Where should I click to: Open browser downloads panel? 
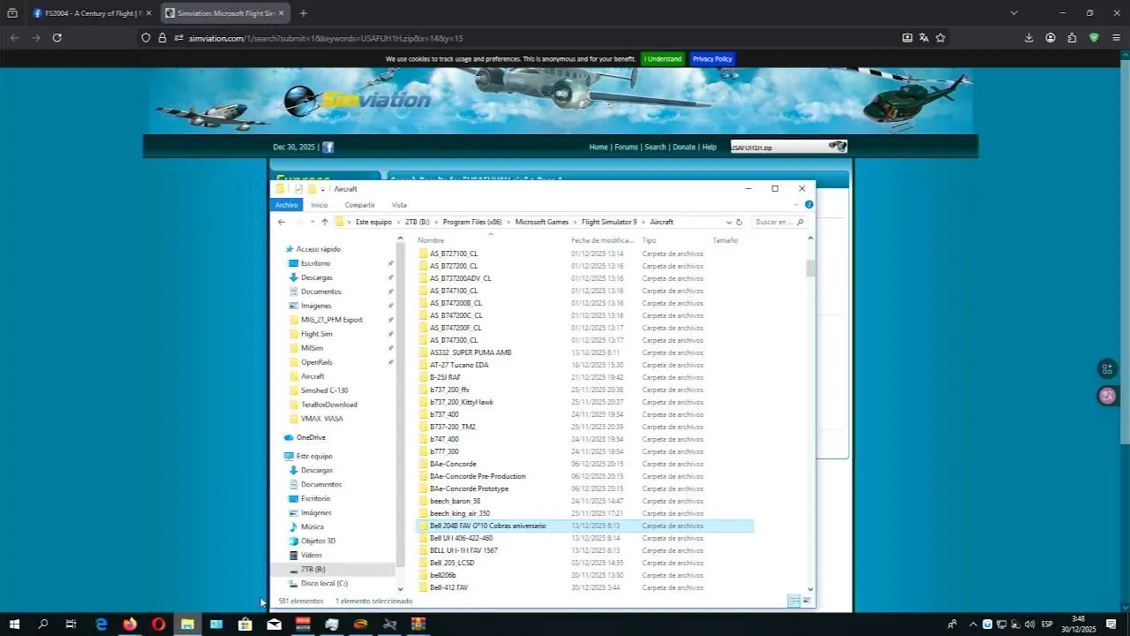(1028, 38)
